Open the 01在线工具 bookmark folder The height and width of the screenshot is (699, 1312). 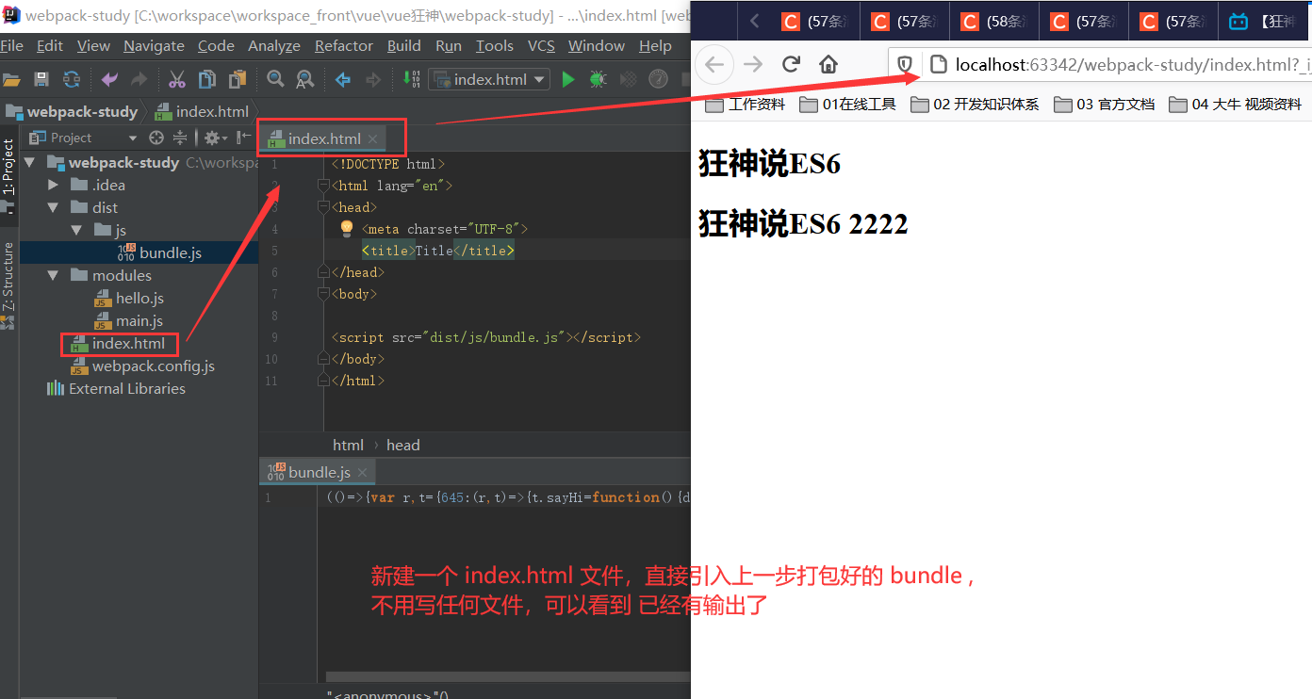847,105
